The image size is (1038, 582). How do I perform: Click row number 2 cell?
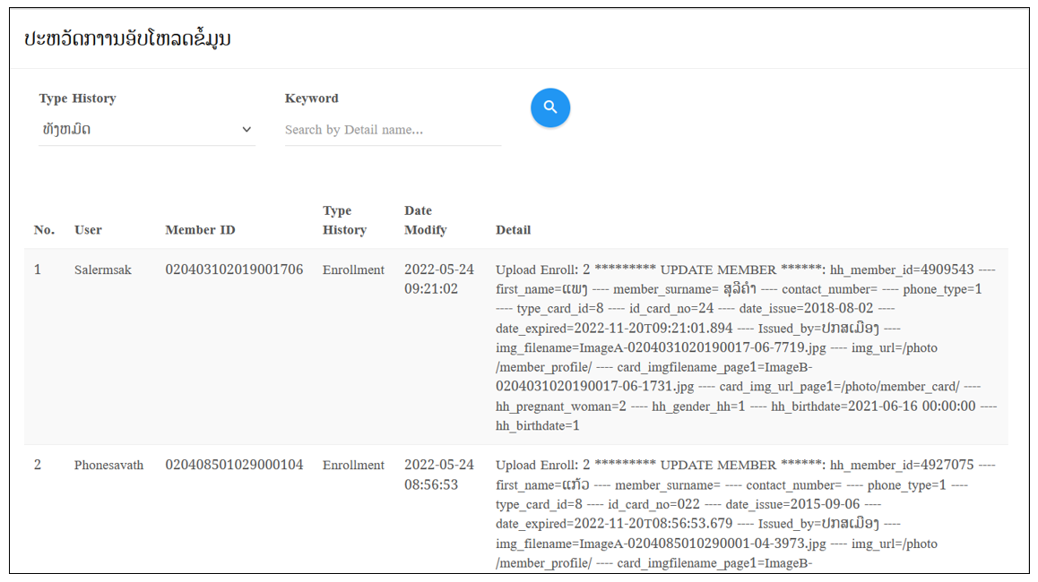pos(38,465)
